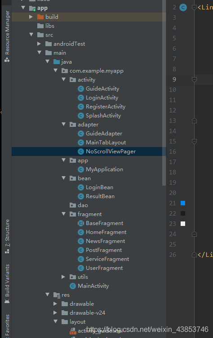Click the related class gutter icon on line 2
Viewport: 213px width, 338px height.
click(x=183, y=8)
